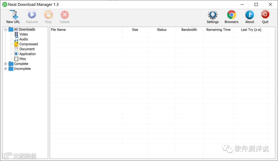Click the All Downloads folder icon
This screenshot has height=161, width=278.
tap(11, 29)
